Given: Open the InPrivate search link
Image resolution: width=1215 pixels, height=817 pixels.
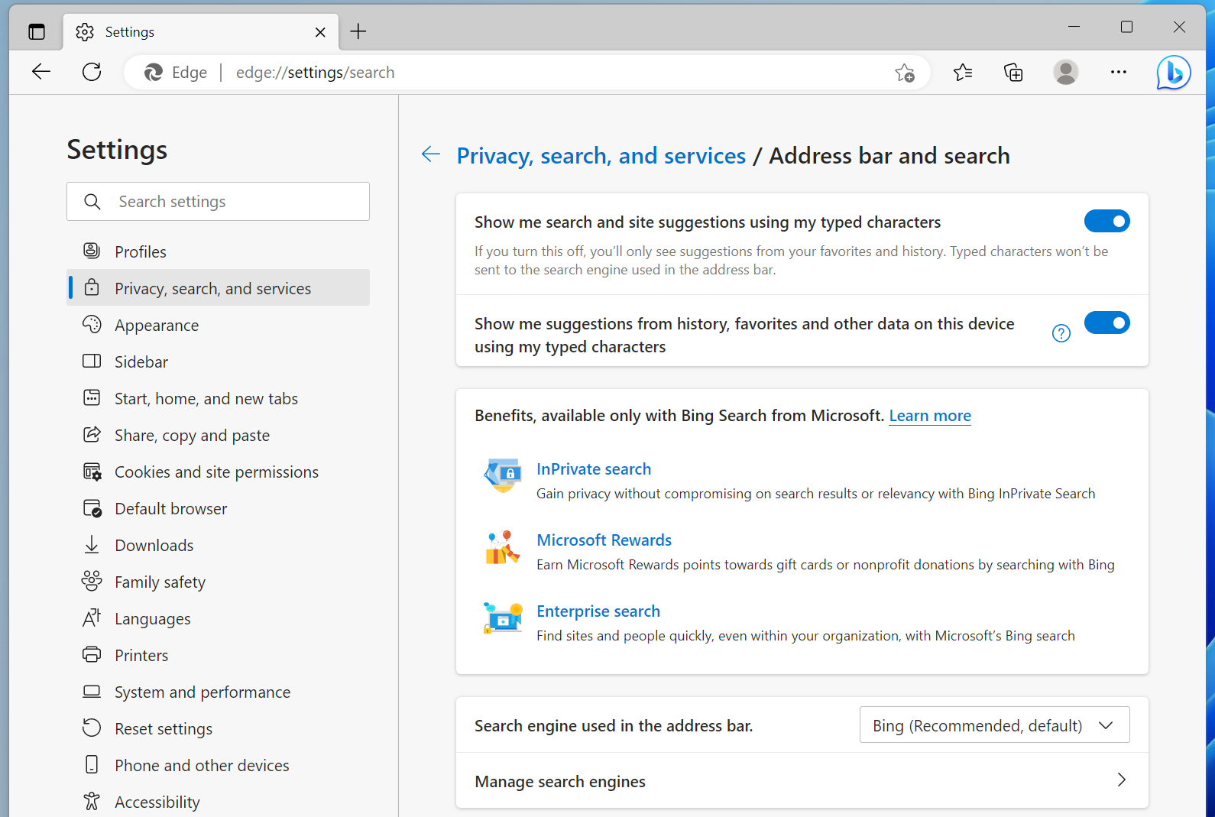Looking at the screenshot, I should [594, 468].
